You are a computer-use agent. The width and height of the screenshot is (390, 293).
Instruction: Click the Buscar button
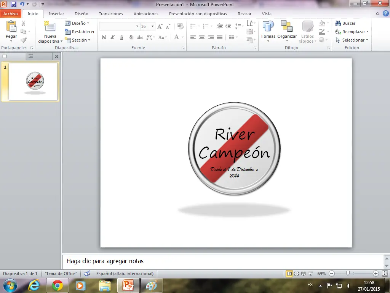pos(345,23)
